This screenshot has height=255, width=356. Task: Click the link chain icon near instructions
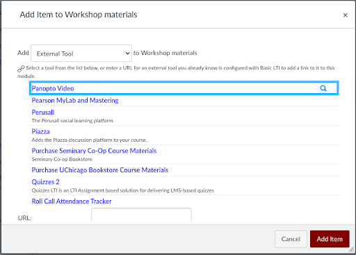coord(21,69)
